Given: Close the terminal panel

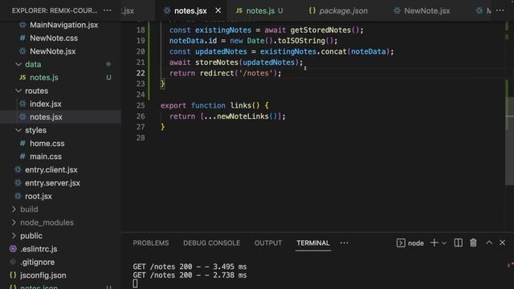Looking at the screenshot, I should click(x=502, y=242).
